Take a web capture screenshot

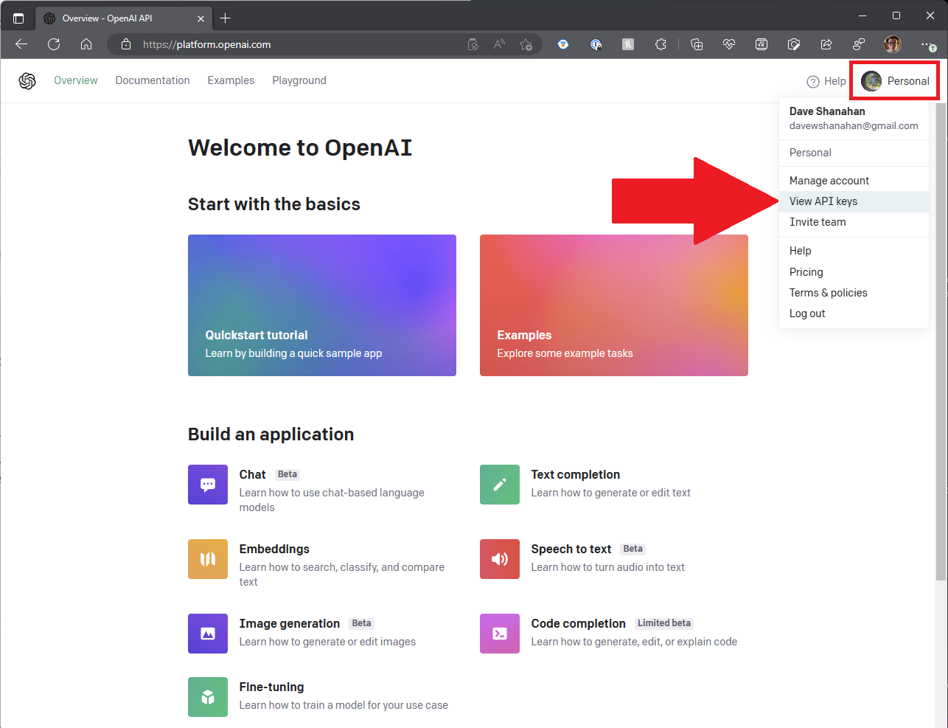794,44
